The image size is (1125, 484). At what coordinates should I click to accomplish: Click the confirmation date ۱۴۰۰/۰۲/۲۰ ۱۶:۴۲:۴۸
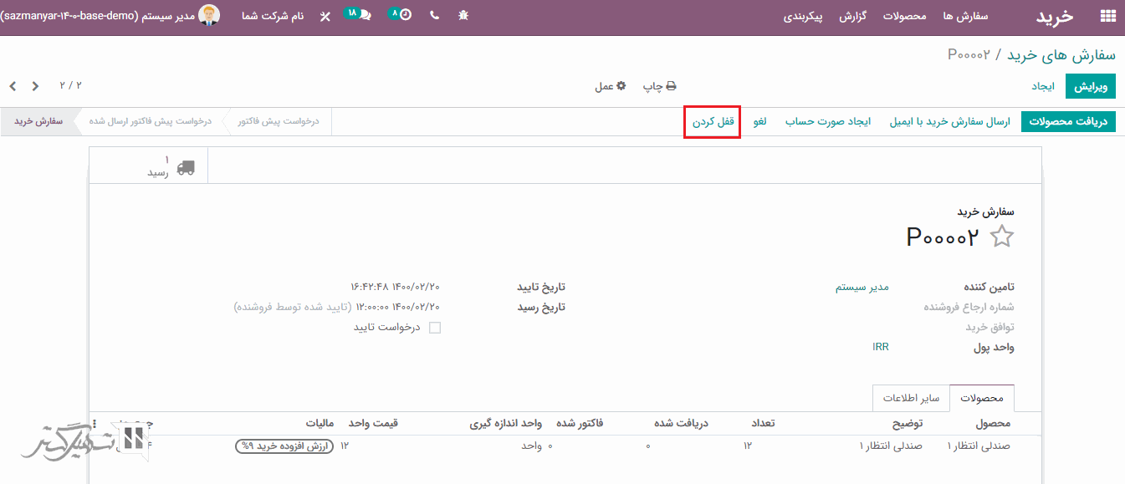coord(395,287)
